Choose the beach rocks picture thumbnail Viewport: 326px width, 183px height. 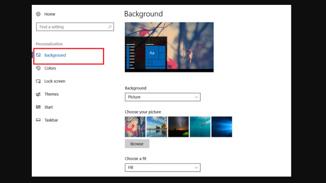click(156, 126)
